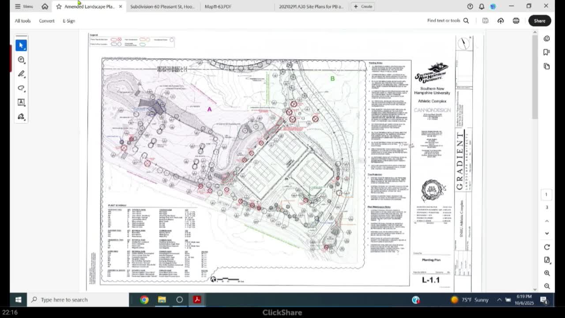Zoom out of the document view
Viewport: 565px width, 318px height.
coord(546,286)
